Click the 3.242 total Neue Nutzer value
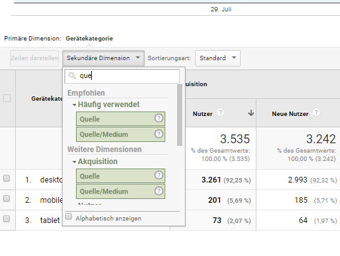Image resolution: width=340 pixels, height=256 pixels. pyautogui.click(x=321, y=139)
